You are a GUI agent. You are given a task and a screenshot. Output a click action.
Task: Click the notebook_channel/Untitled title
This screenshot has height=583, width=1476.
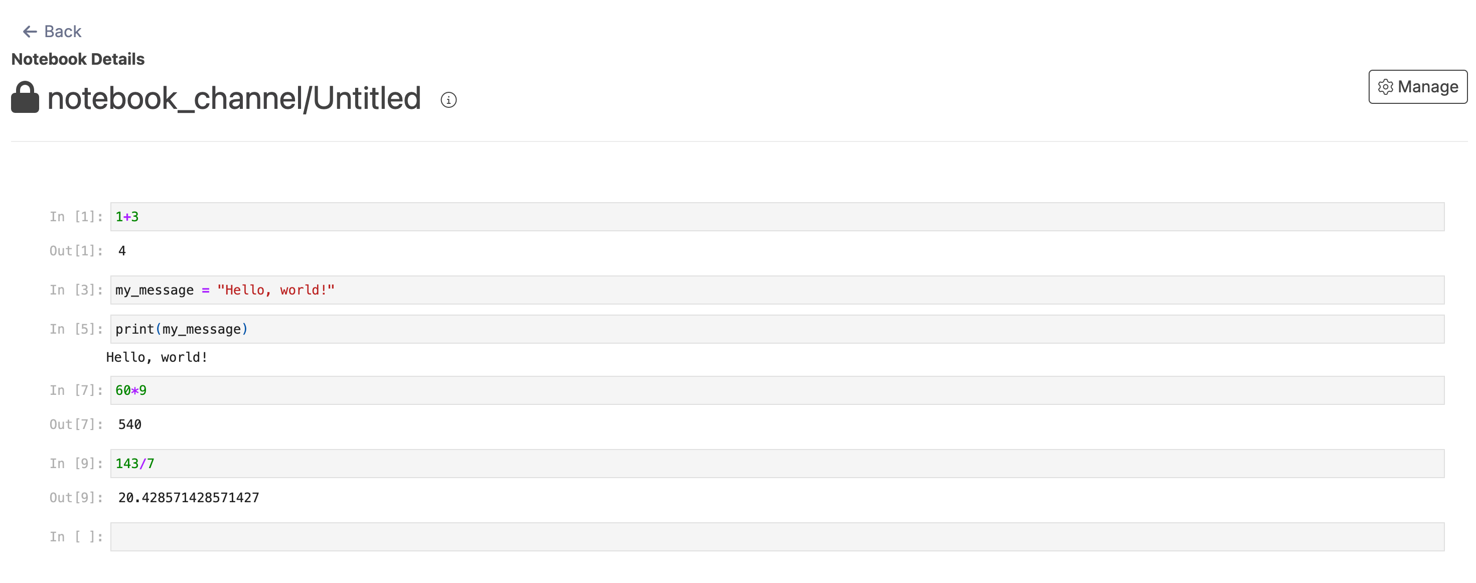coord(234,98)
